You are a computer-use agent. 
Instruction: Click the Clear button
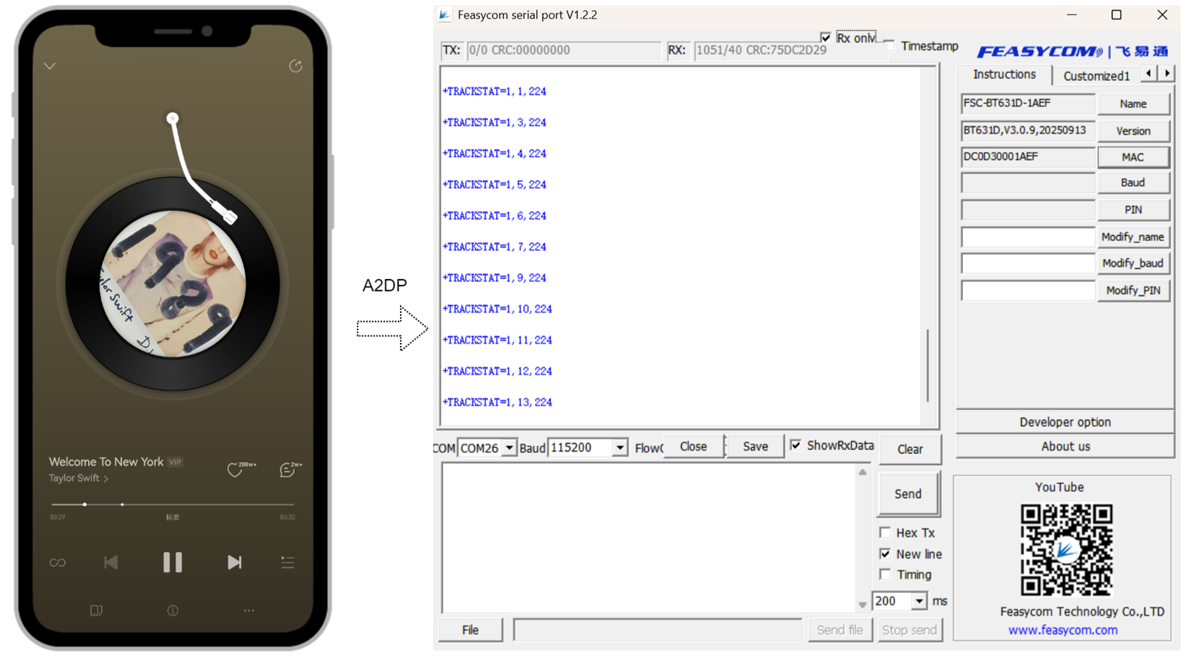909,449
